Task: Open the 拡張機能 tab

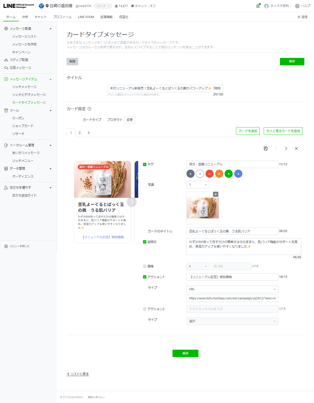Action: click(x=106, y=17)
